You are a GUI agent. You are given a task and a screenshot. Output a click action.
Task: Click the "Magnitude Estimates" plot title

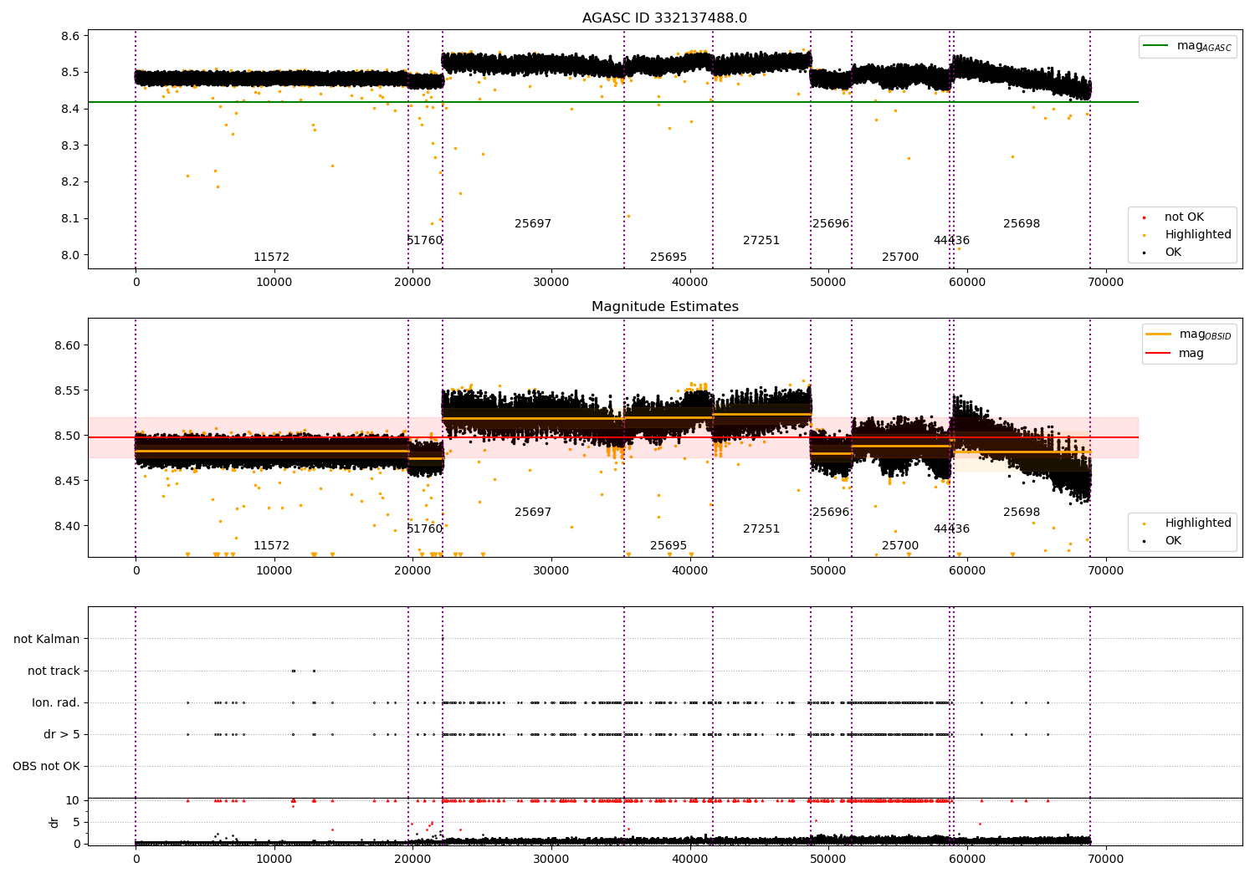tap(664, 307)
